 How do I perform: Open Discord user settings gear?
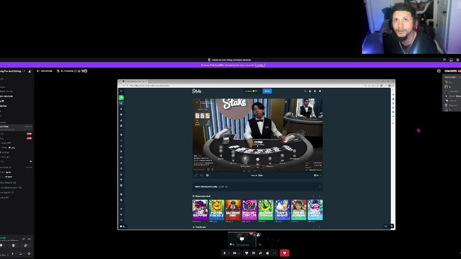click(x=29, y=254)
